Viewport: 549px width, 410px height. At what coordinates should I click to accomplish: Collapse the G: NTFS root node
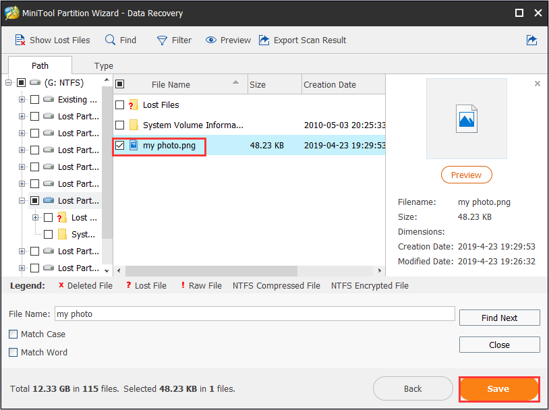pos(8,83)
